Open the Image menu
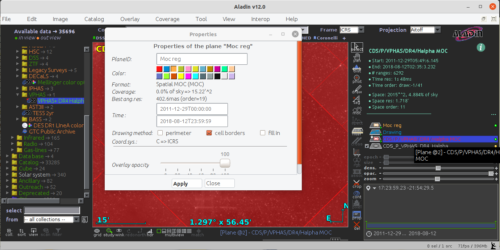The width and height of the screenshot is (500, 250). click(60, 19)
